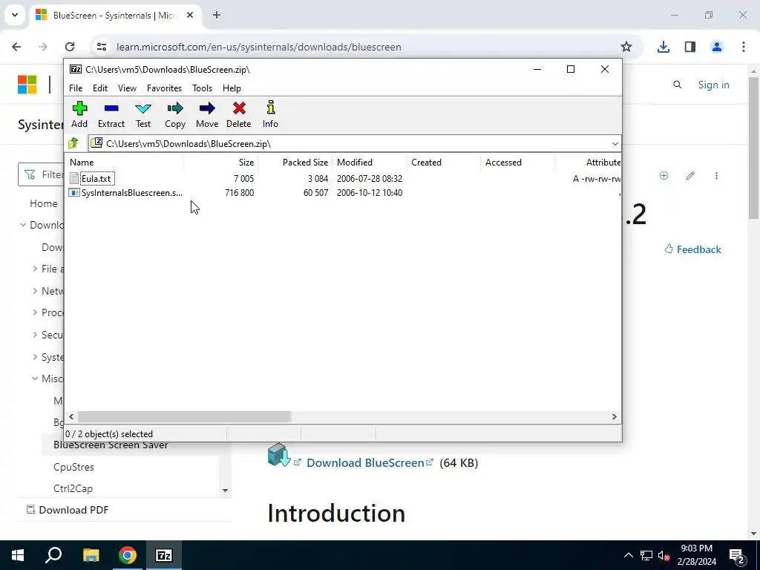
Task: Open the page's more actions icon
Action: click(x=716, y=175)
